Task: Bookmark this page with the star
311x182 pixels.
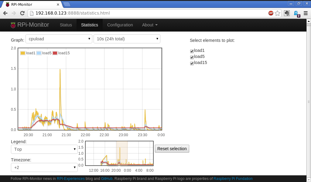Action: pyautogui.click(x=277, y=13)
